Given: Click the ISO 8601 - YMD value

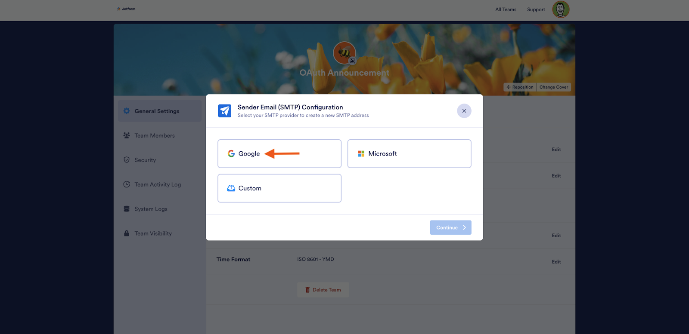Looking at the screenshot, I should [x=316, y=259].
